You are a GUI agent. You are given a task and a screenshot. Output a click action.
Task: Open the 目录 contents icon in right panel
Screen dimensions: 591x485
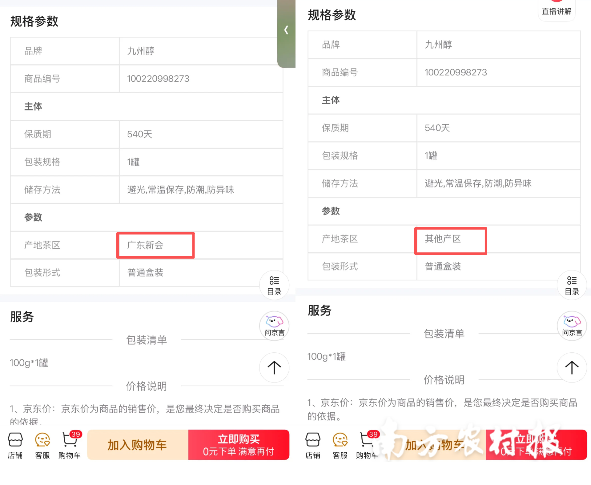click(572, 285)
